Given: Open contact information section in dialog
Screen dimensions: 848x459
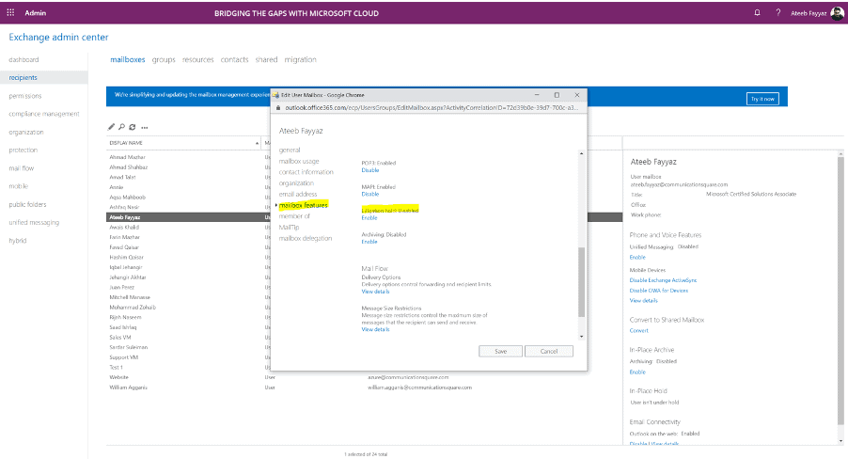Looking at the screenshot, I should tap(306, 172).
